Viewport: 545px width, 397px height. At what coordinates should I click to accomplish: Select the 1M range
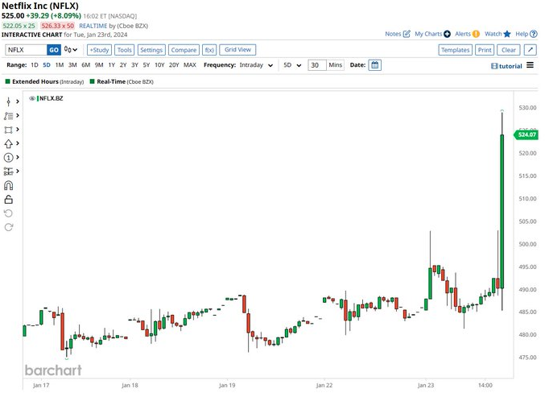coord(60,65)
